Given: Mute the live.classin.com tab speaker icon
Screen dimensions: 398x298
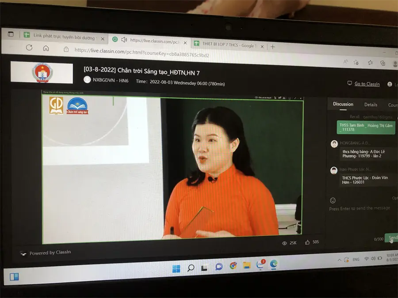Looking at the screenshot, I should tap(124, 40).
